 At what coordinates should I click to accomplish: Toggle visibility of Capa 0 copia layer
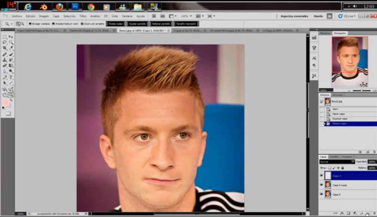[321, 185]
